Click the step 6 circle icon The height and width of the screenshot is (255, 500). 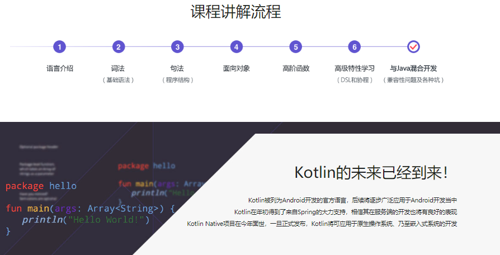click(354, 47)
